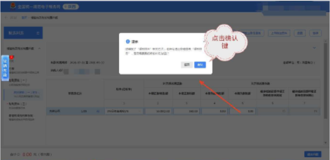Click the column 5 input showing 0.00

[x=242, y=111]
